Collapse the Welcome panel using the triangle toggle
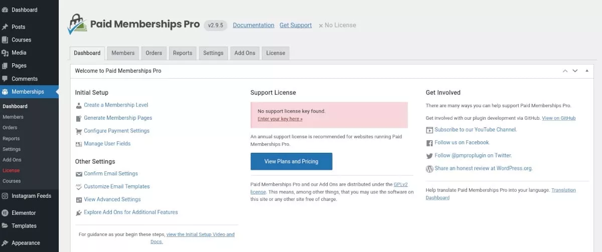 (587, 71)
